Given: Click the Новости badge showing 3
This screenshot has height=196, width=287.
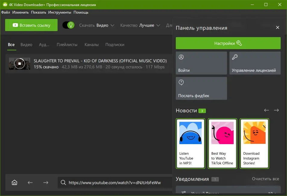Looking at the screenshot, I should tap(202, 111).
